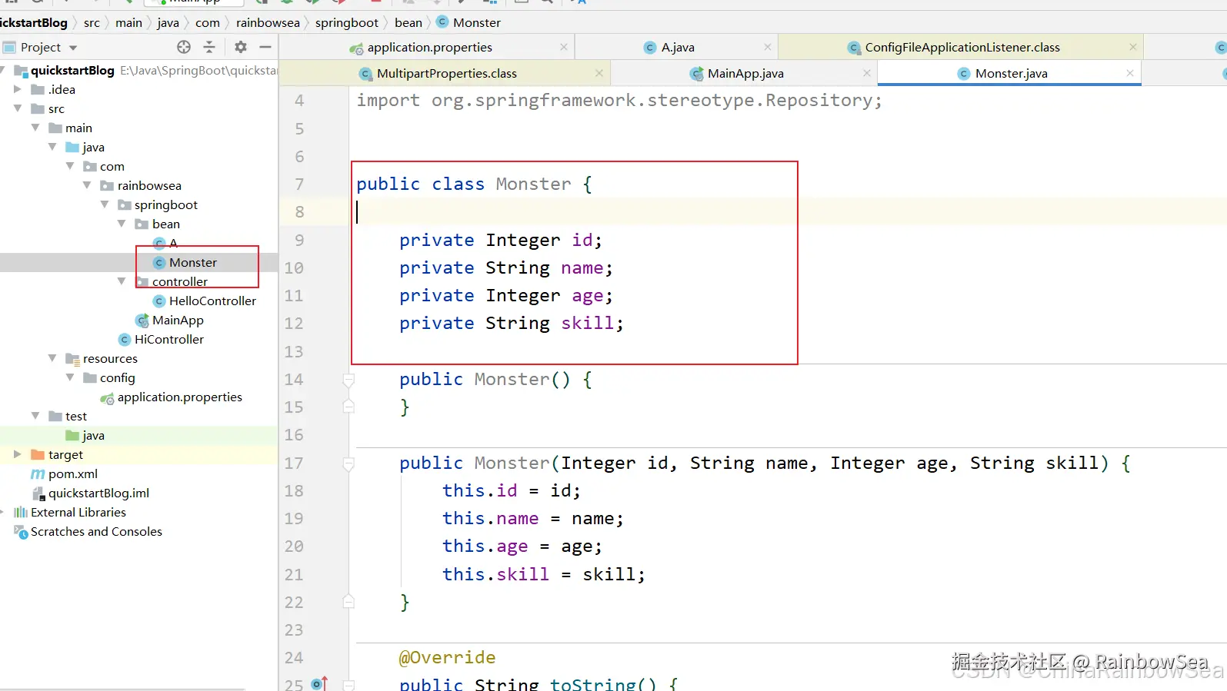Collapse the springboot package

click(x=105, y=204)
